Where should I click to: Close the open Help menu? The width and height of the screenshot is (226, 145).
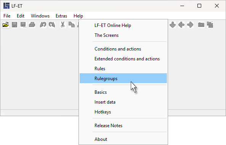78,16
